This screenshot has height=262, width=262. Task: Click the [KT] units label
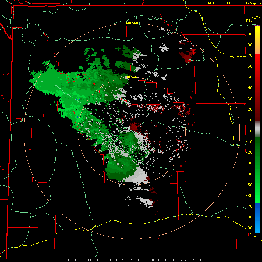pyautogui.click(x=249, y=20)
